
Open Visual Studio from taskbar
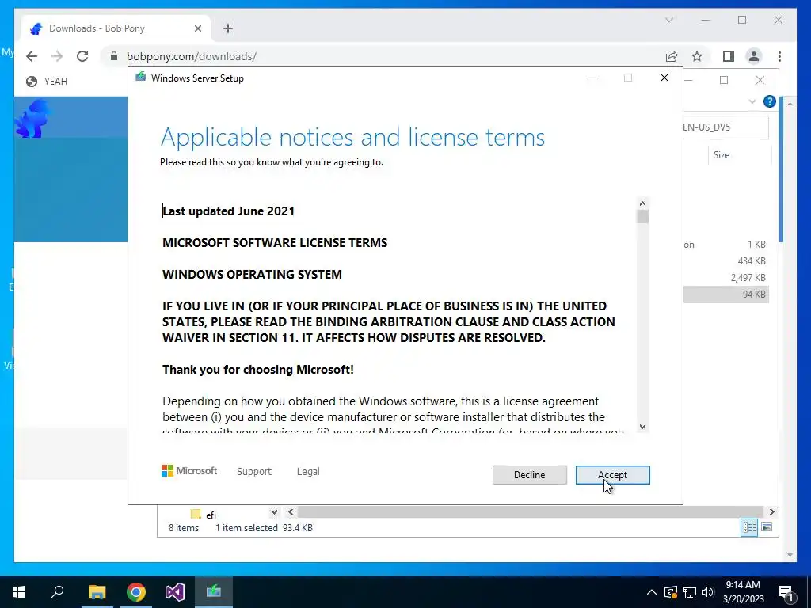pos(175,592)
